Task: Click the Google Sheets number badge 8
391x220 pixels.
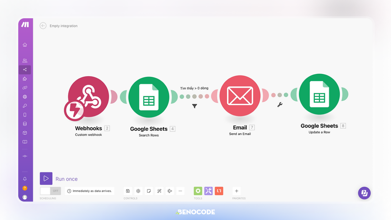Action: tap(343, 126)
